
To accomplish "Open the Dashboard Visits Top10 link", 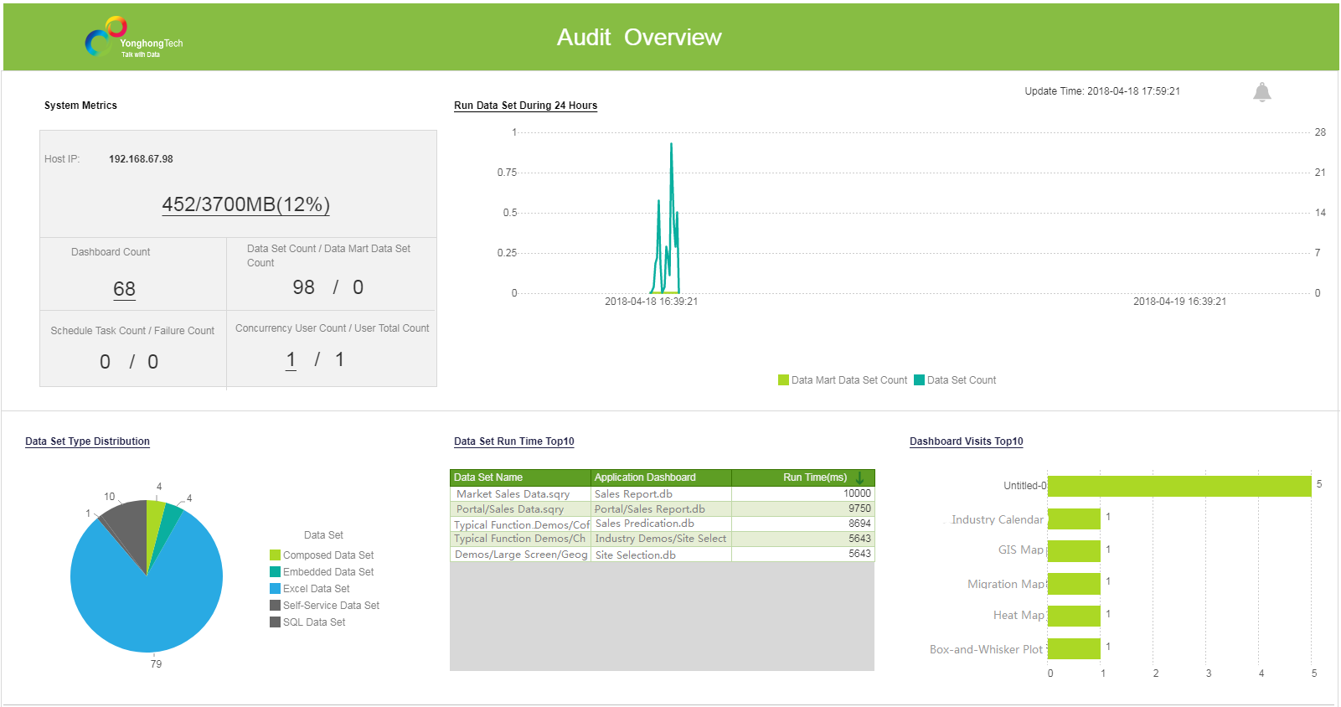I will point(966,441).
